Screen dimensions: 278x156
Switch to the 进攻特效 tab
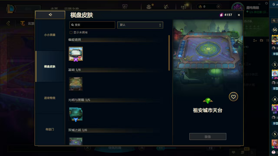(50, 98)
